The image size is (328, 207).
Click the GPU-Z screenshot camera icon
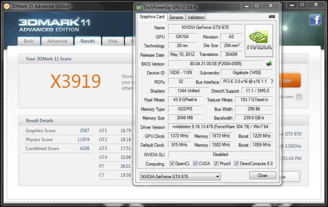tap(272, 17)
